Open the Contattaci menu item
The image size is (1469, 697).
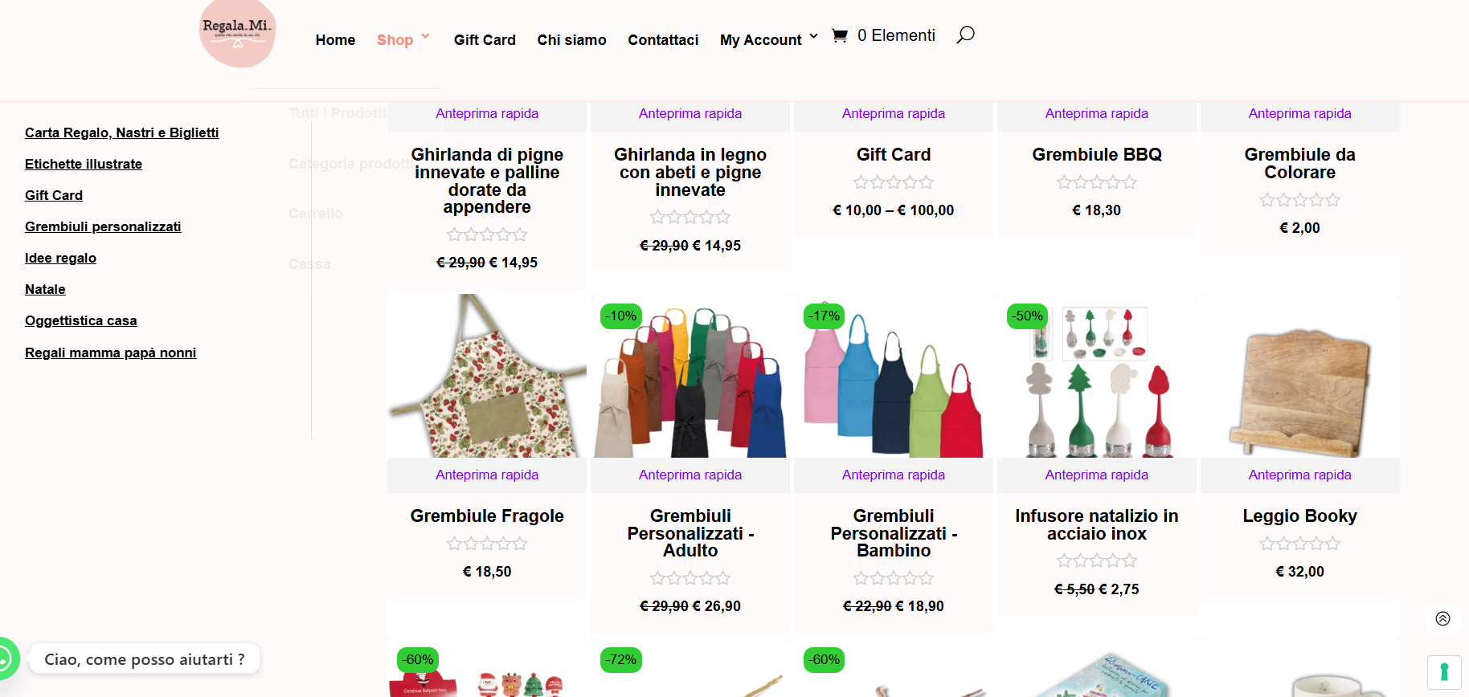[x=663, y=40]
